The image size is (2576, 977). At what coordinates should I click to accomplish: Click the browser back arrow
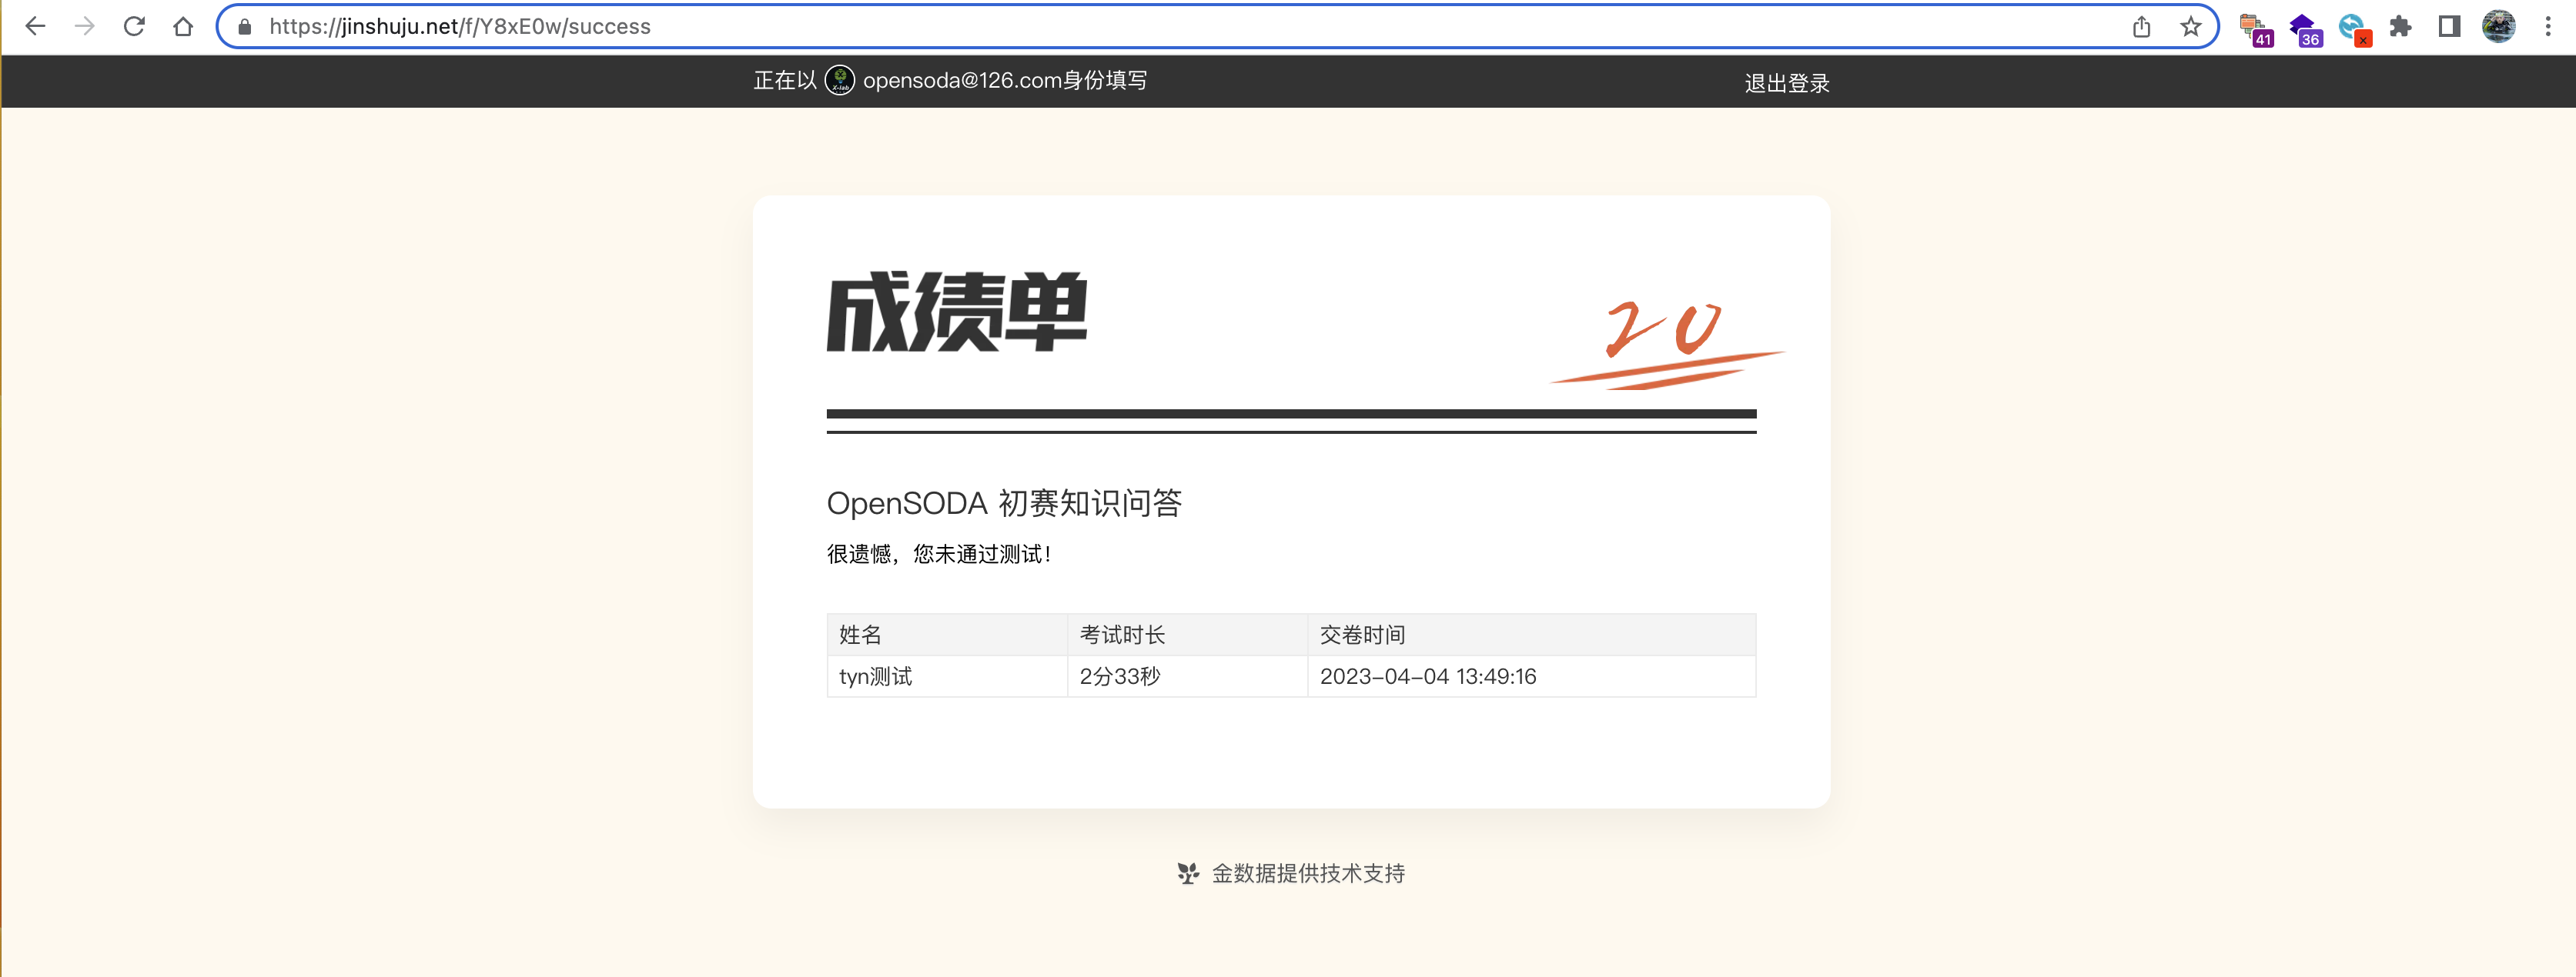[x=35, y=27]
